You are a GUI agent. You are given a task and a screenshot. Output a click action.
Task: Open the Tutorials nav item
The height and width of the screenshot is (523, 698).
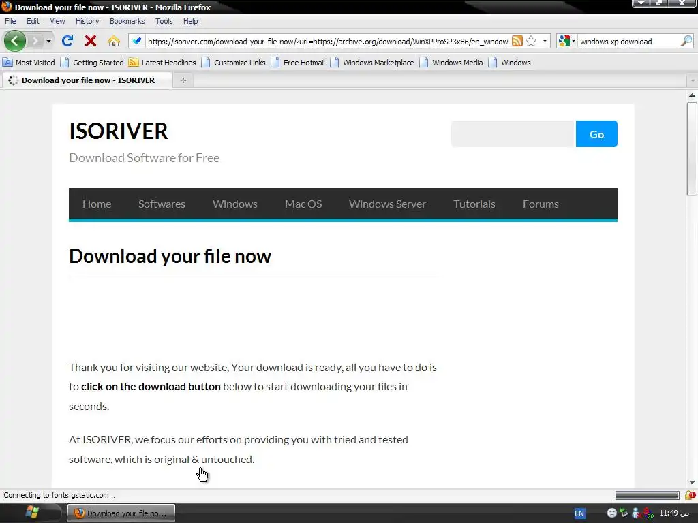point(474,204)
